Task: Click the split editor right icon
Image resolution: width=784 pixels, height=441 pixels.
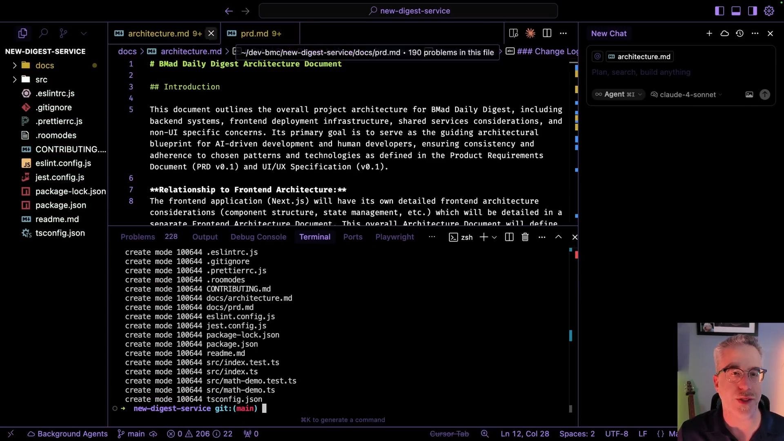Action: [x=547, y=33]
